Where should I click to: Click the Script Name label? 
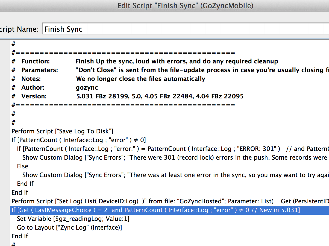(19, 29)
